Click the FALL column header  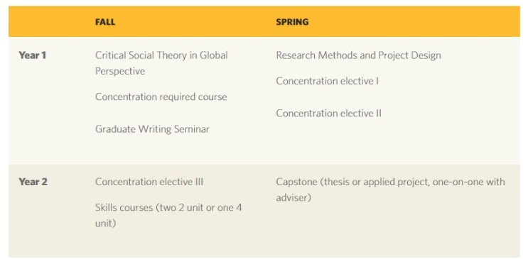[104, 22]
